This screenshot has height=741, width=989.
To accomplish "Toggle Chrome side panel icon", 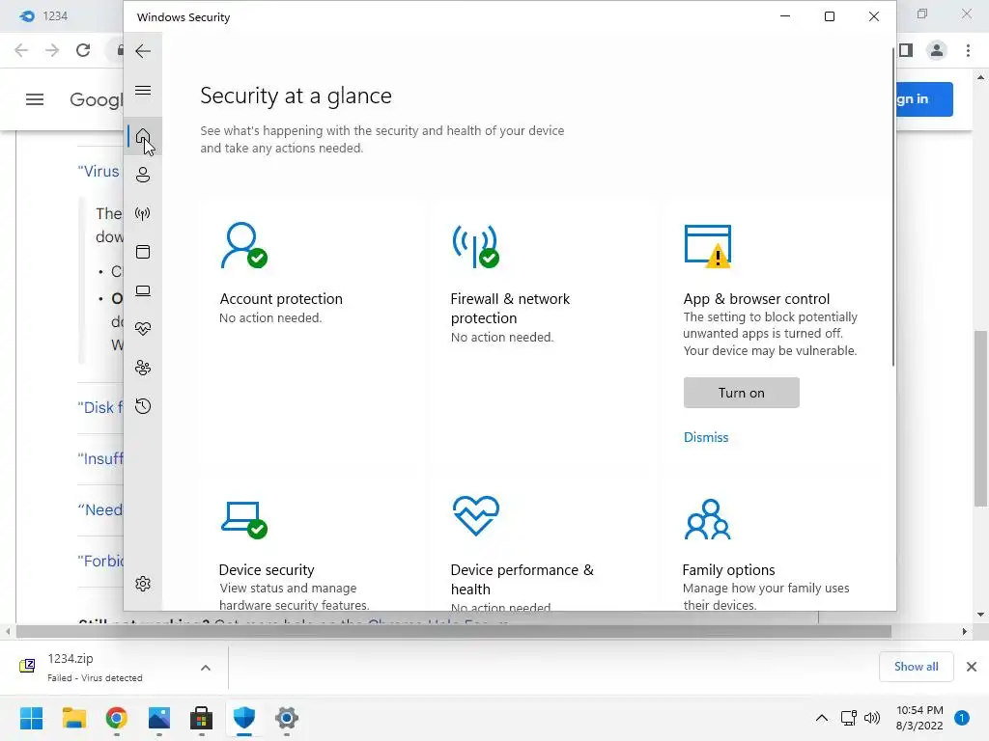I will click(x=906, y=50).
